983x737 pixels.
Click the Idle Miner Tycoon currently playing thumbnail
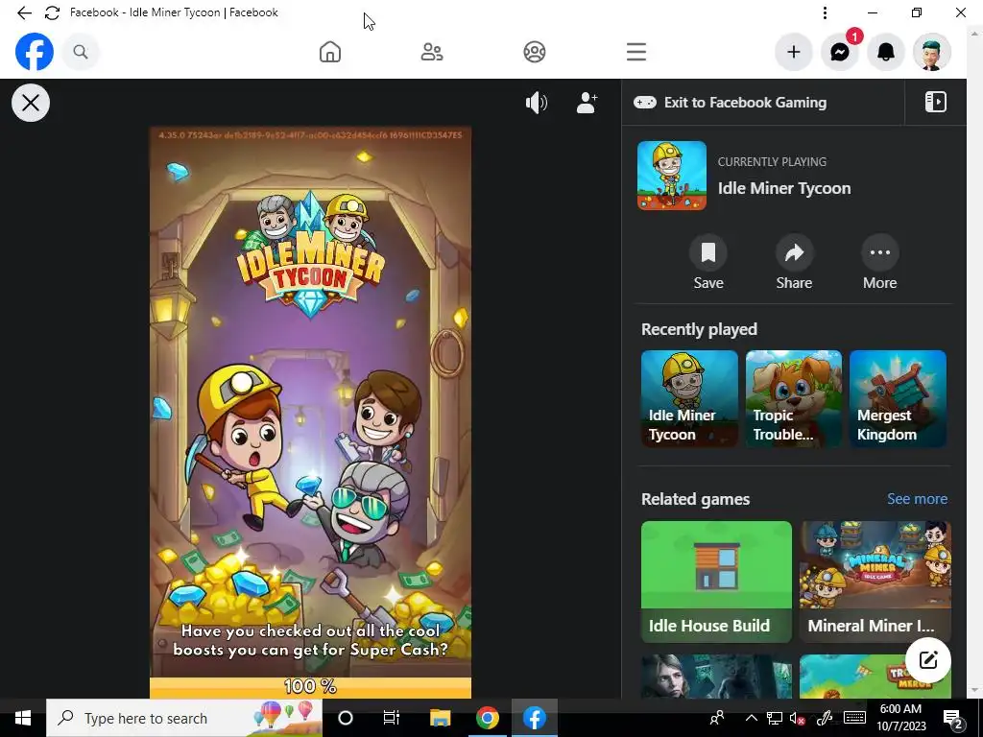[671, 176]
